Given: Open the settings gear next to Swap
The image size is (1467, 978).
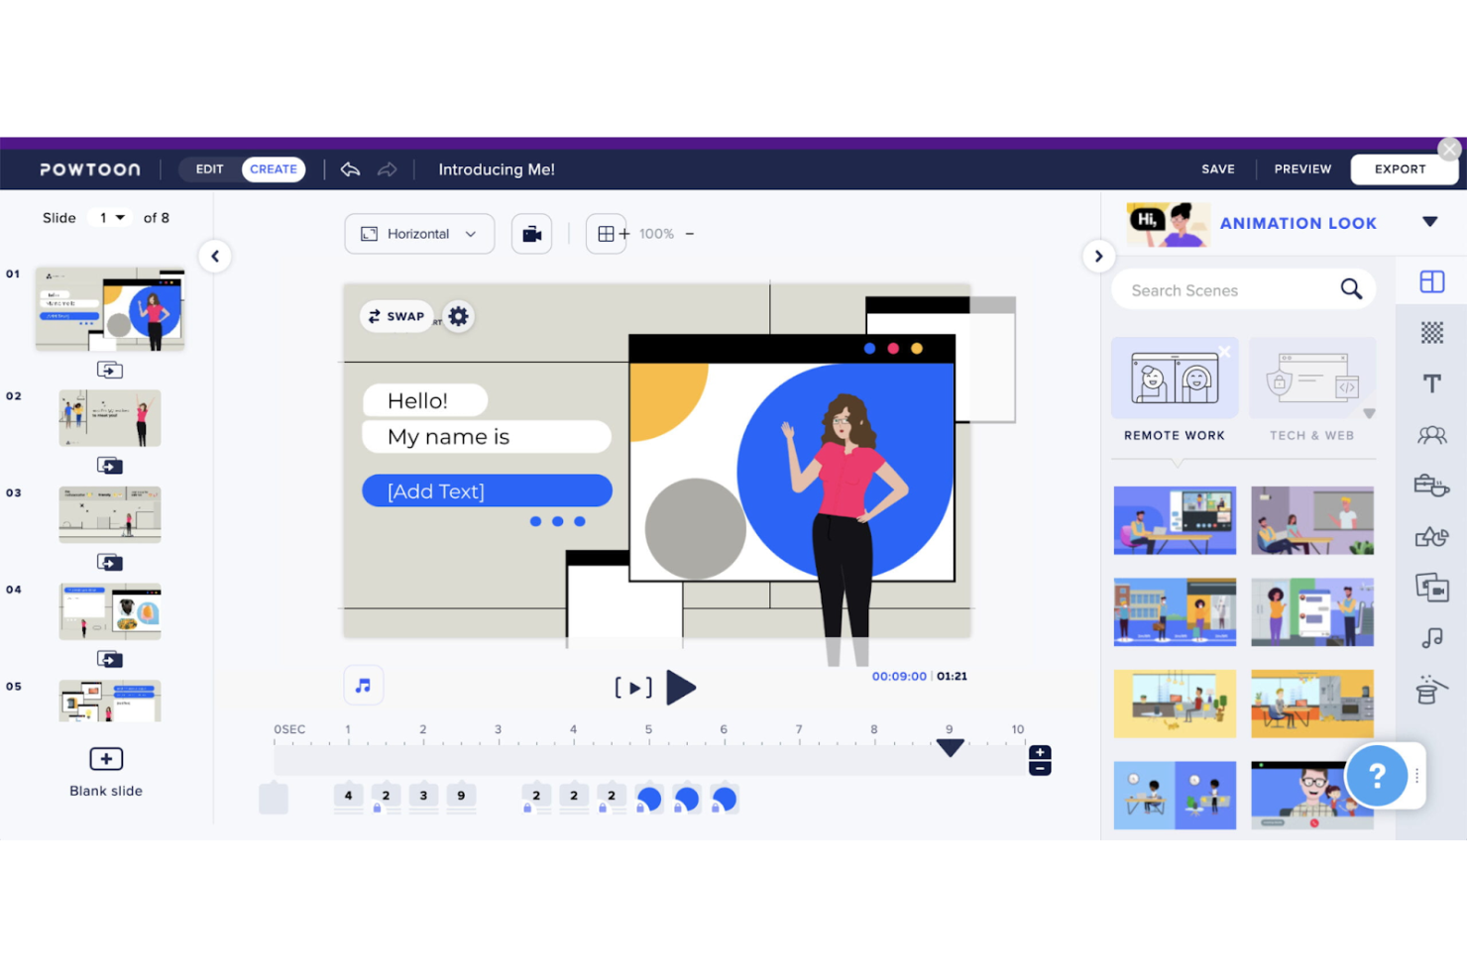Looking at the screenshot, I should tap(458, 315).
